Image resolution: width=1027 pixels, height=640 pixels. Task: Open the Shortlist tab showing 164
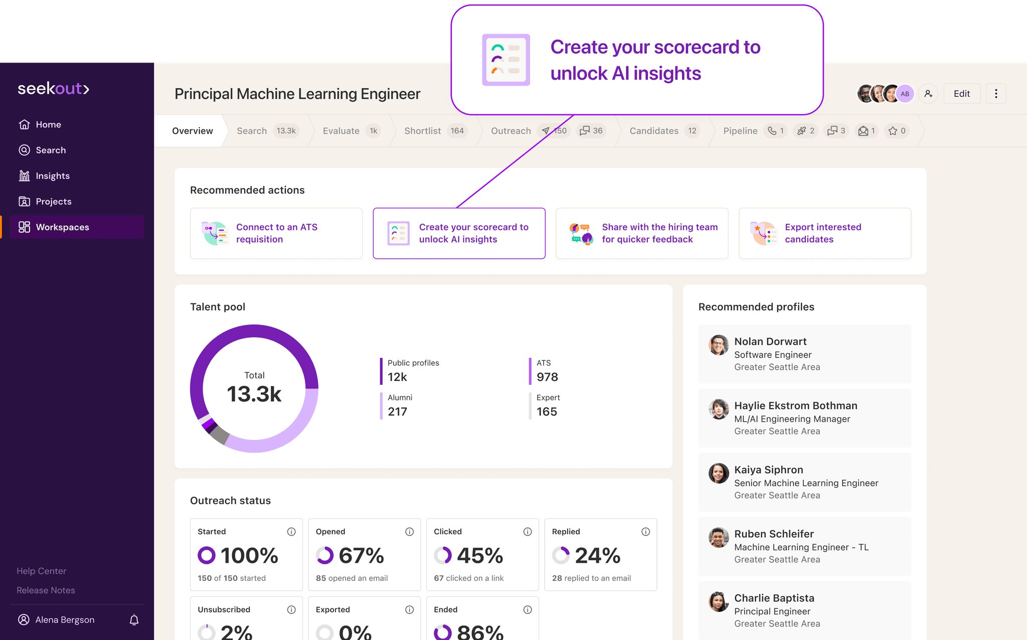tap(423, 131)
